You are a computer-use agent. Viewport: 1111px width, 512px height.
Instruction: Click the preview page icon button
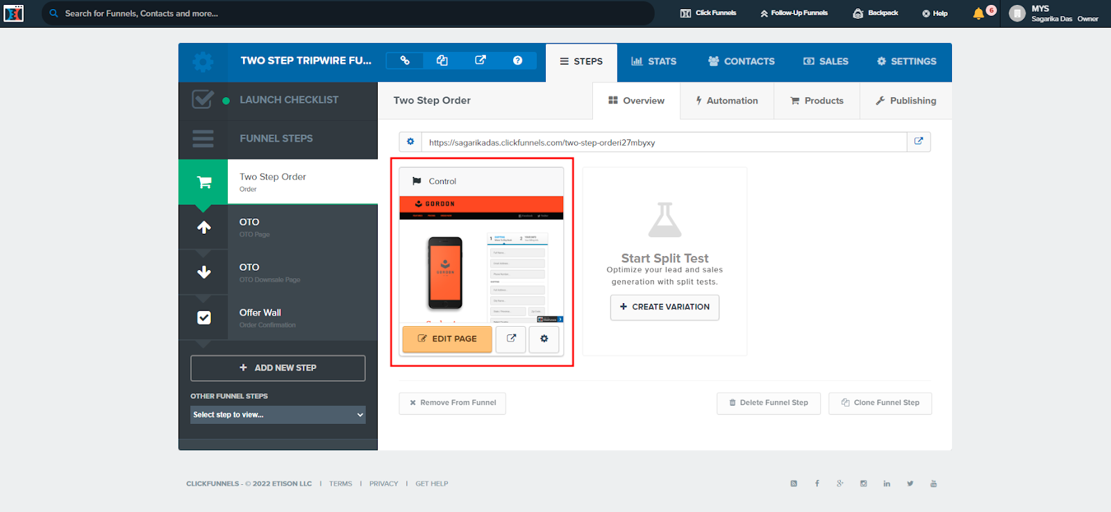(x=511, y=339)
